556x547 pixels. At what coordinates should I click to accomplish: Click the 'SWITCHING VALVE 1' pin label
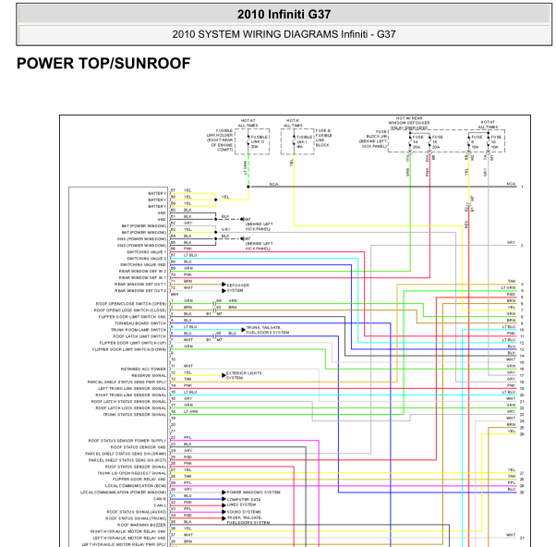(x=146, y=252)
